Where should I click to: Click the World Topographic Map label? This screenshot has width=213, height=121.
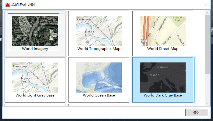99,49
